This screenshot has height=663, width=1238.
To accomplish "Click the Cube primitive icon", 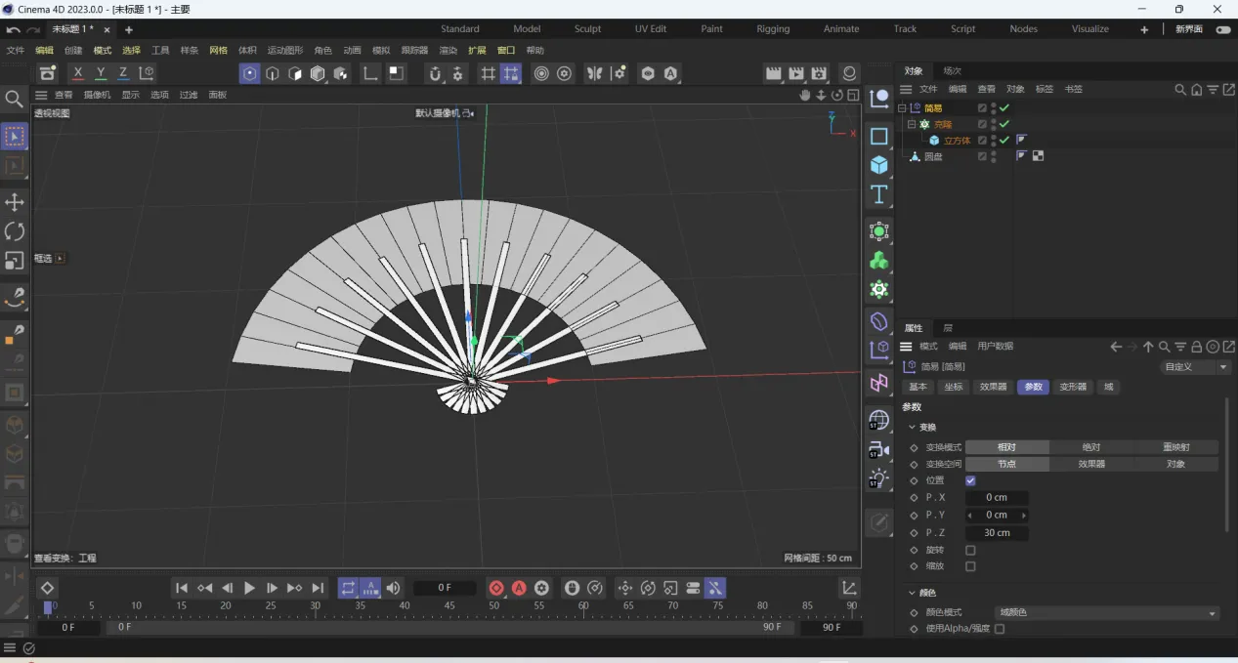I will point(879,165).
